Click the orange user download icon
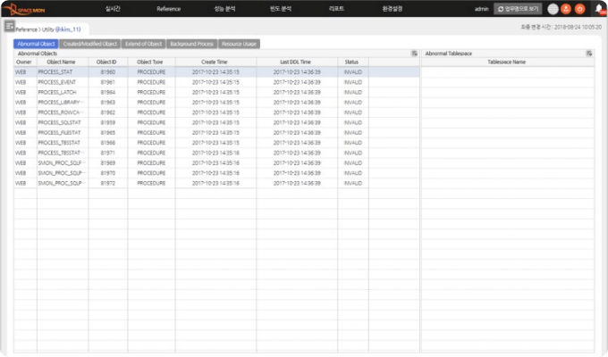This screenshot has height=357, width=608. point(566,9)
